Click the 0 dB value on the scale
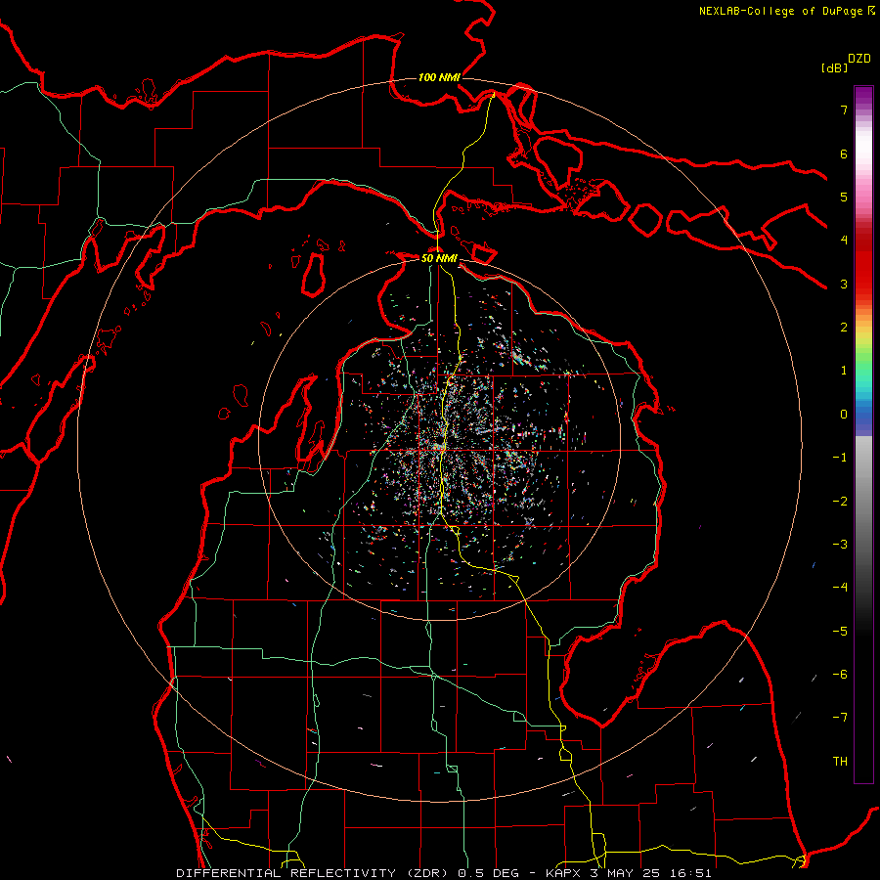The height and width of the screenshot is (880, 880). (x=844, y=415)
